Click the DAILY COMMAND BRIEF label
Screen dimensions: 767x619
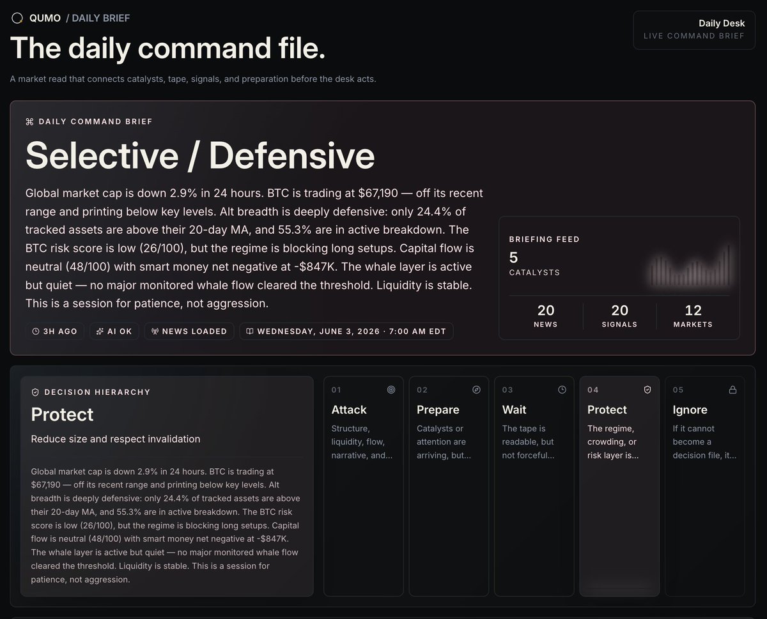95,121
